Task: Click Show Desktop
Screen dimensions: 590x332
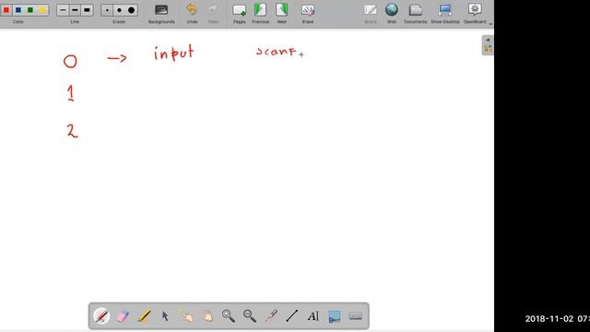Action: [445, 13]
